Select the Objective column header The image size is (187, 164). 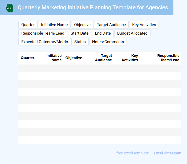click(74, 58)
